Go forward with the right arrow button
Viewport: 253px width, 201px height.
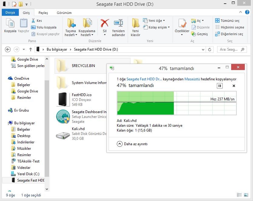coord(16,49)
